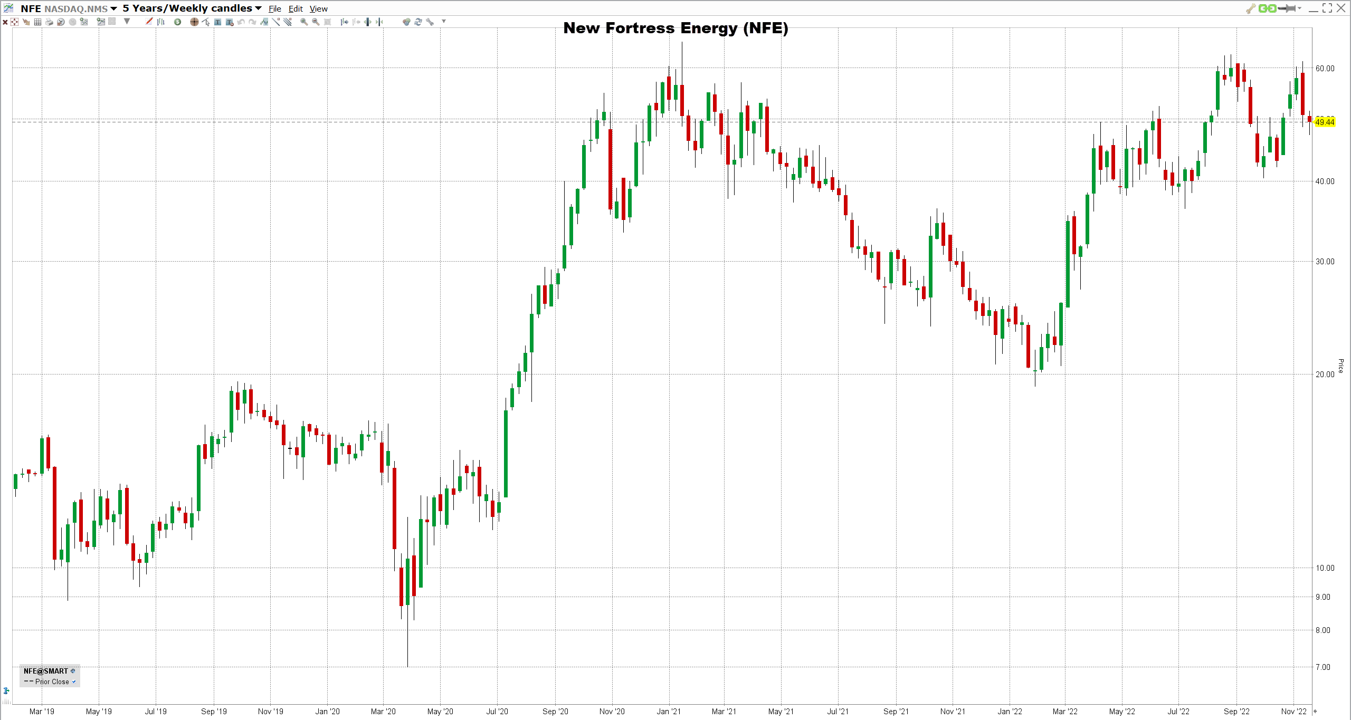Viewport: 1351px width, 720px height.
Task: Click the circular arrows refresh icon
Action: click(418, 22)
